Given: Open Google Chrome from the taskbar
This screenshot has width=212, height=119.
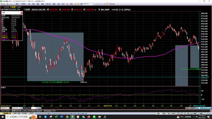Looking at the screenshot, I should pos(67,117).
